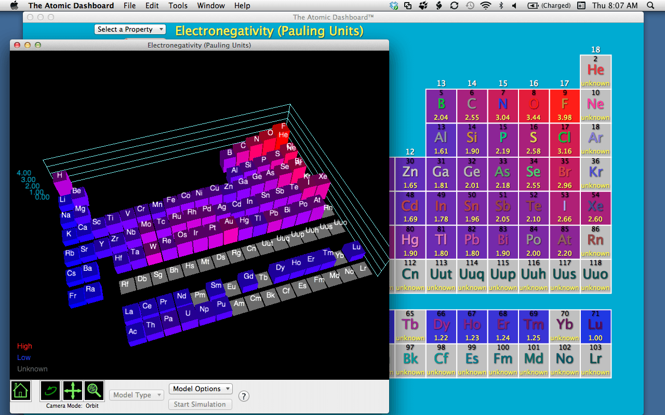Click the Bluetooth menu bar icon

click(501, 6)
